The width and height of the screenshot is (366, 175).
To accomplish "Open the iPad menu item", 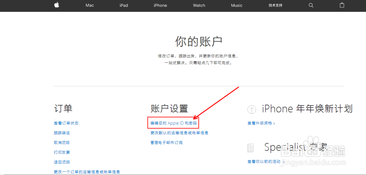I will pos(124,5).
